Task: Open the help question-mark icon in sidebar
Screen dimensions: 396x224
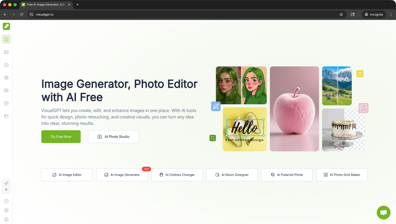Action: (6, 201)
